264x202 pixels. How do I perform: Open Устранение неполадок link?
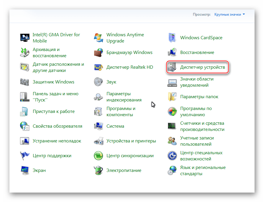[x=57, y=141]
